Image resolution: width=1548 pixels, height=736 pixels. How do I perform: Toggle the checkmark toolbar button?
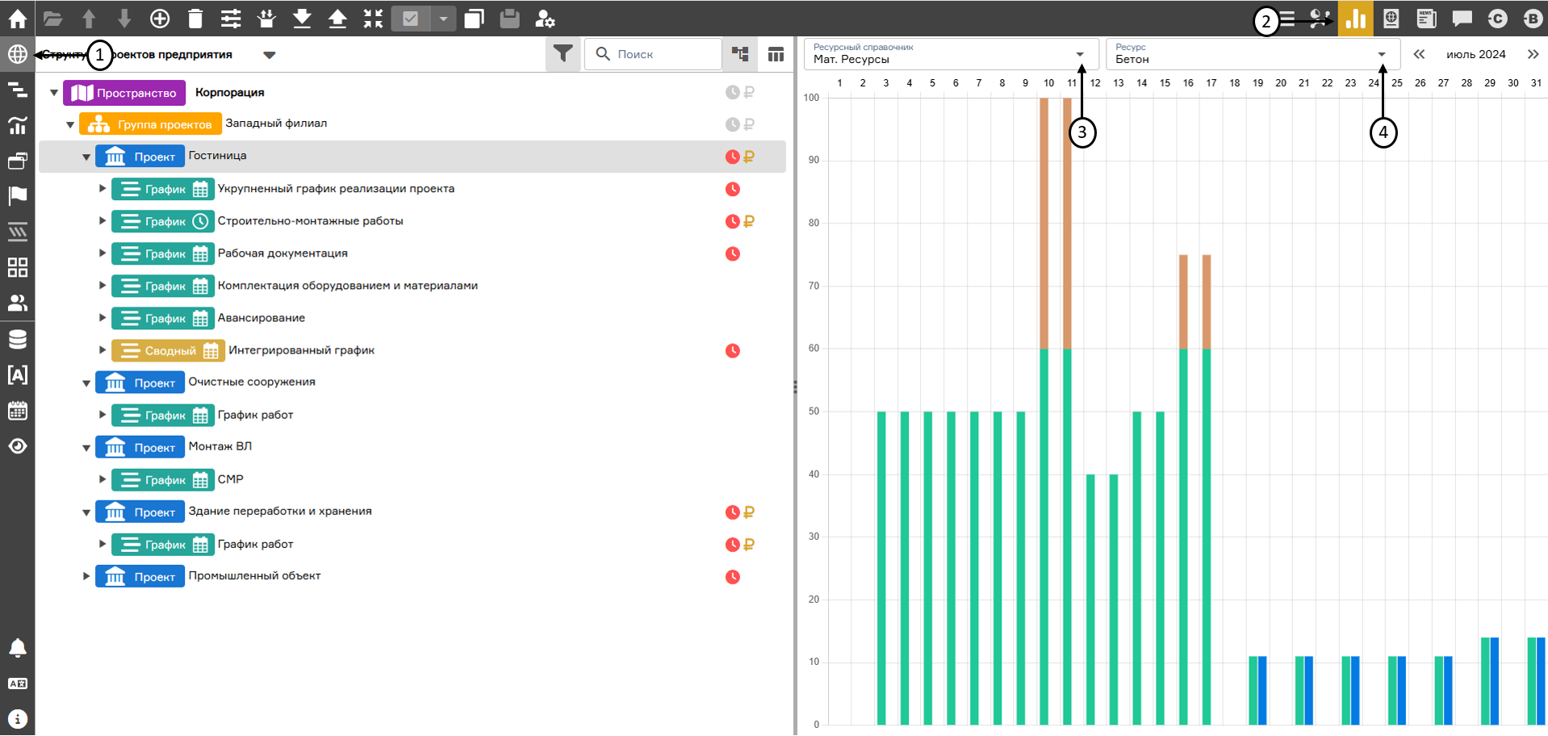tap(411, 18)
